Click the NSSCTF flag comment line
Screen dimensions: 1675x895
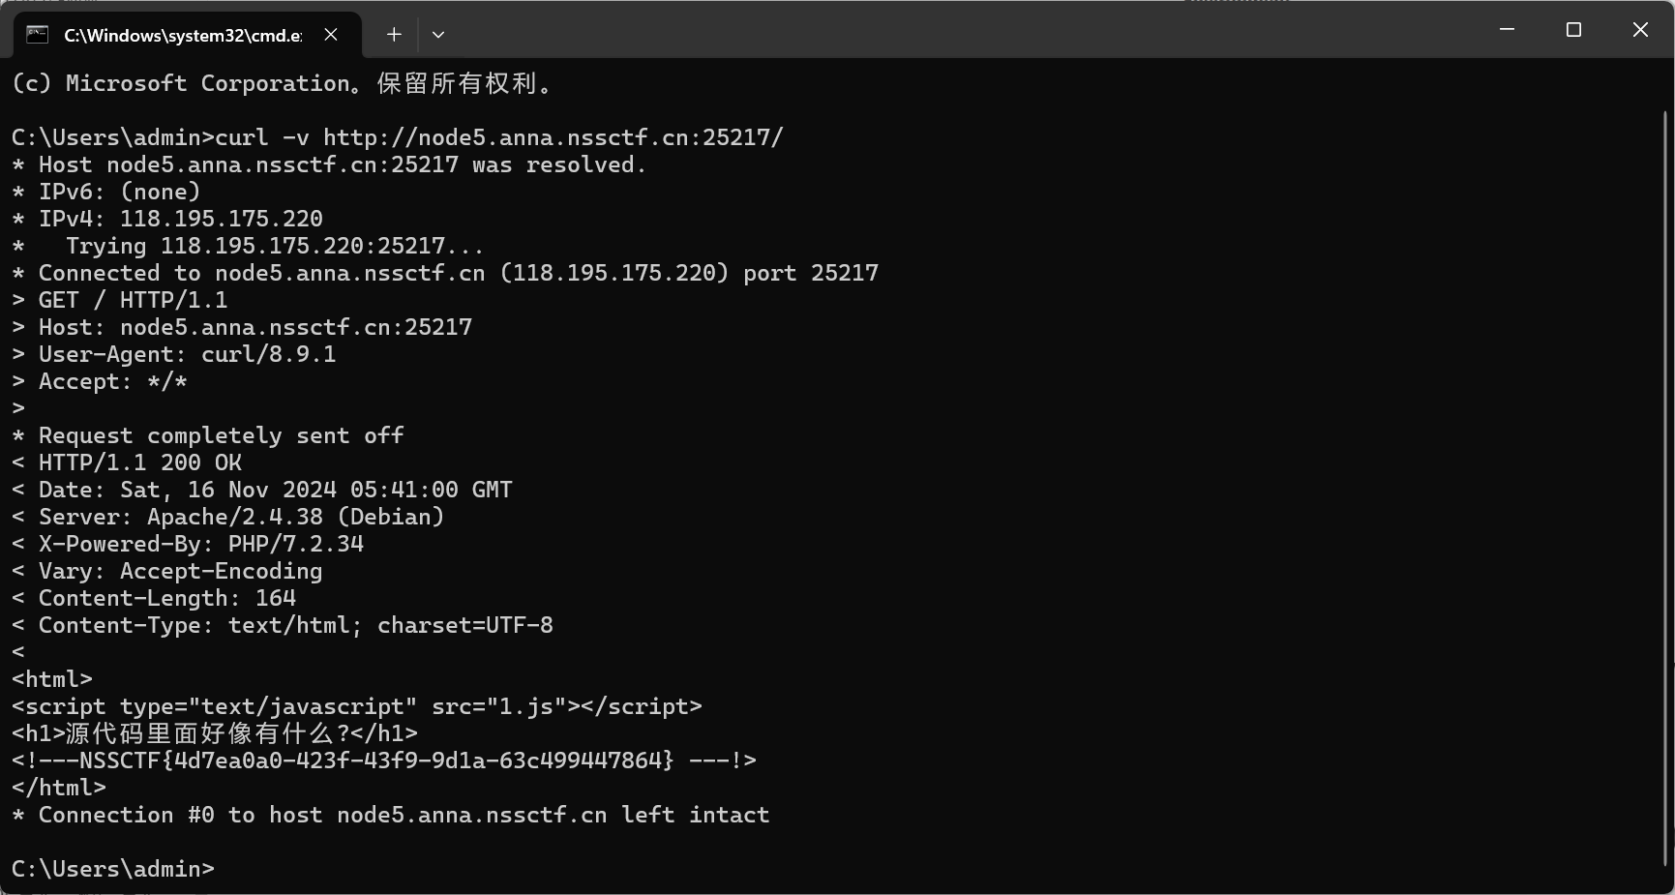tap(384, 761)
